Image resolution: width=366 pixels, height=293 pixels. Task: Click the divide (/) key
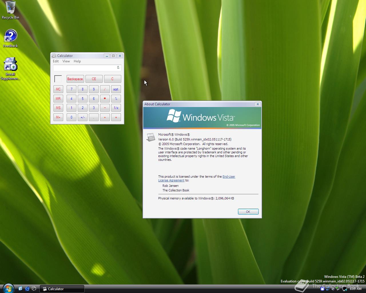coord(105,89)
